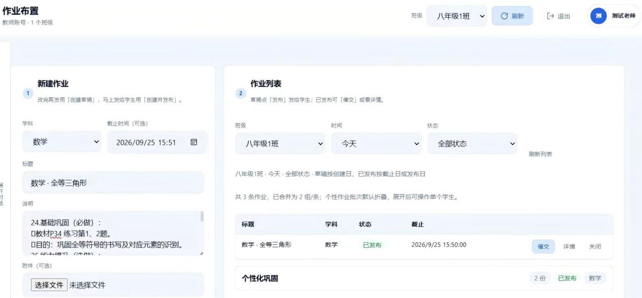The width and height of the screenshot is (642, 298).
Task: Click the 截止 column header
Action: pyautogui.click(x=418, y=224)
